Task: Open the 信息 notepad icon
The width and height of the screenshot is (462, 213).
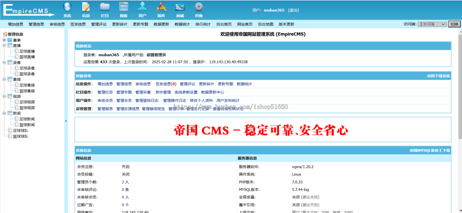Action: pyautogui.click(x=86, y=7)
